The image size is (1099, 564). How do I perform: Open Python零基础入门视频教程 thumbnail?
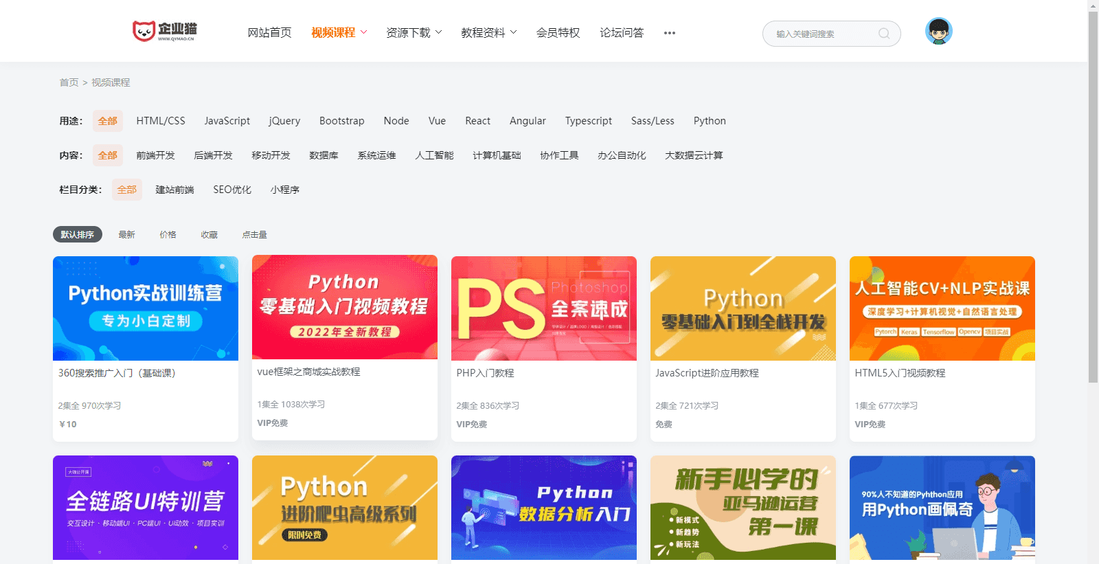click(345, 307)
